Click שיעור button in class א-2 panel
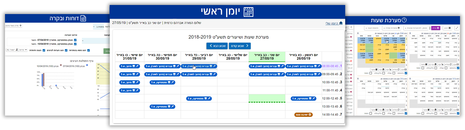This screenshot has width=465, height=130. (374, 69)
